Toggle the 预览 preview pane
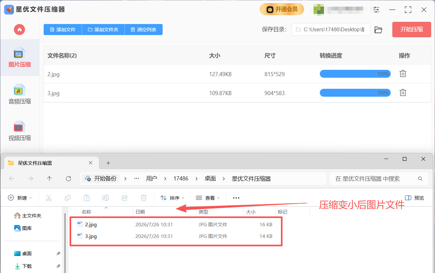Viewport: 435px width, 273px height. pyautogui.click(x=414, y=198)
